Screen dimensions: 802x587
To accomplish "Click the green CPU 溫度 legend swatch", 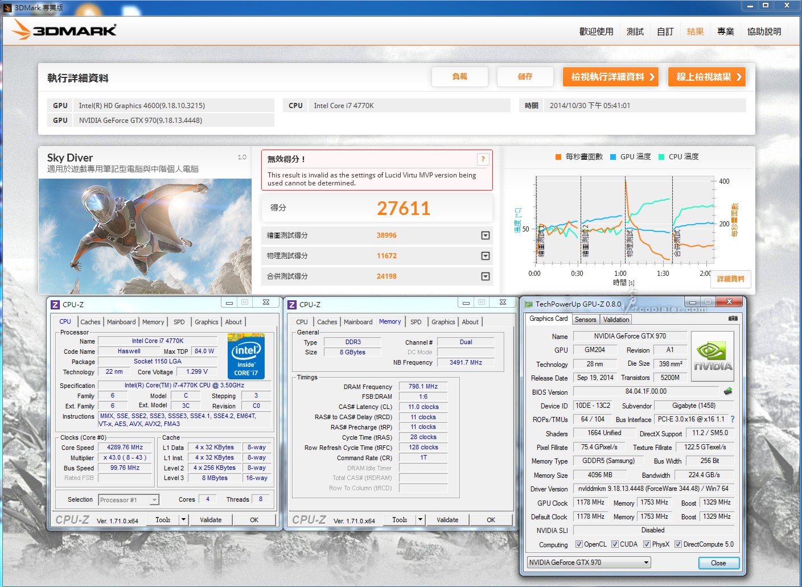I will point(661,157).
